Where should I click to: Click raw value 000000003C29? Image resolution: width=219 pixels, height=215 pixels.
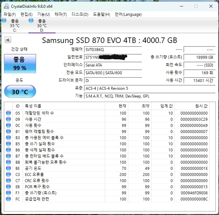click(194, 119)
